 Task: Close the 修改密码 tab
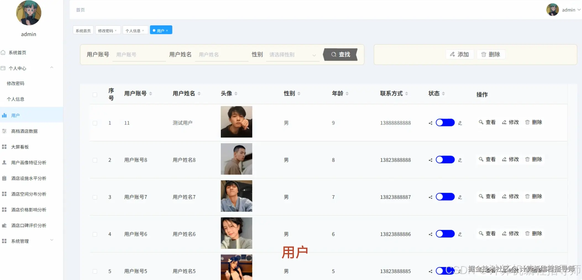coord(116,31)
